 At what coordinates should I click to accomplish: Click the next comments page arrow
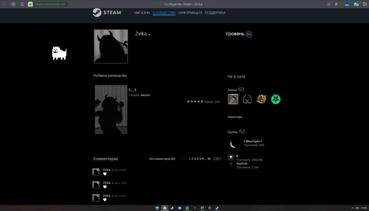(x=217, y=159)
